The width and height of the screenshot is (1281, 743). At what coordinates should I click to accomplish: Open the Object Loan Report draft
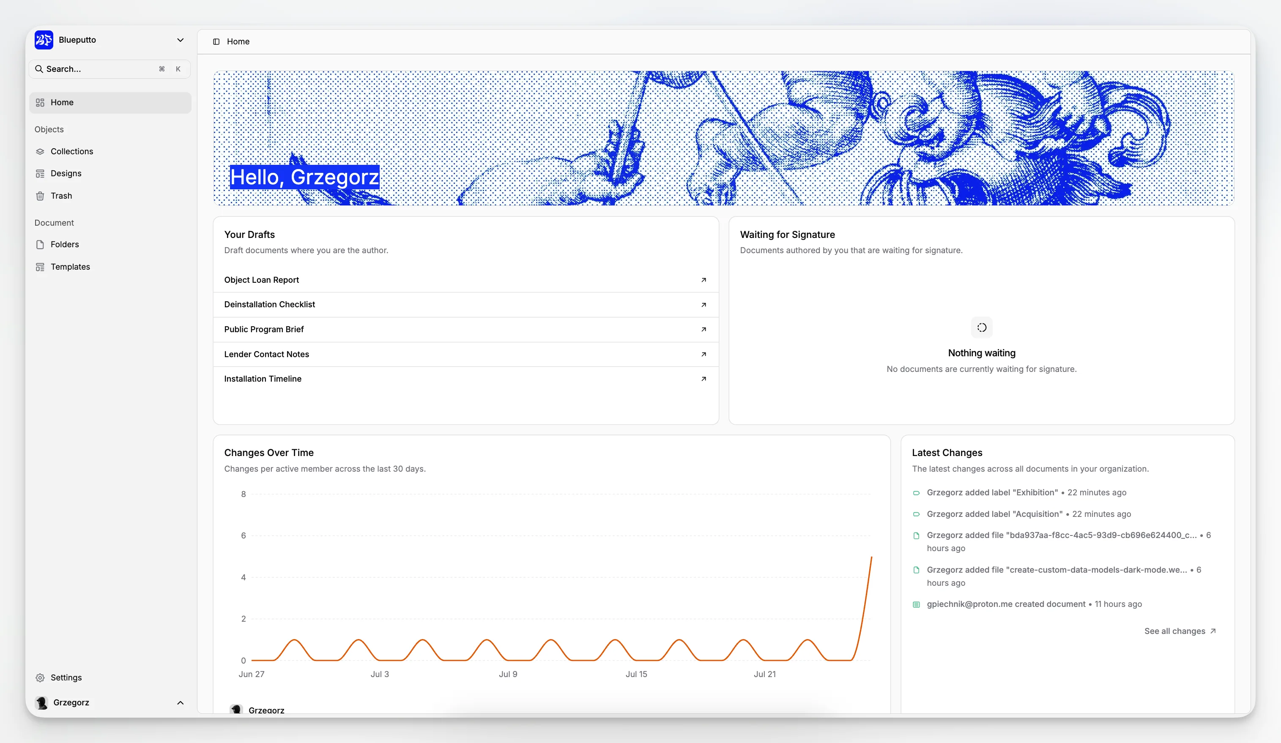465,280
